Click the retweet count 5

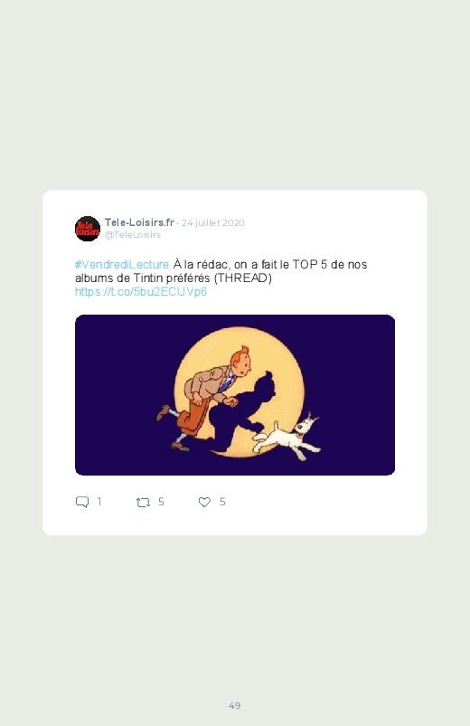161,502
